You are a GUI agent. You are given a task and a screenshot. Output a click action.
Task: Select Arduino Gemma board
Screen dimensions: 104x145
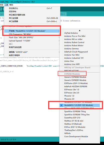80,49
